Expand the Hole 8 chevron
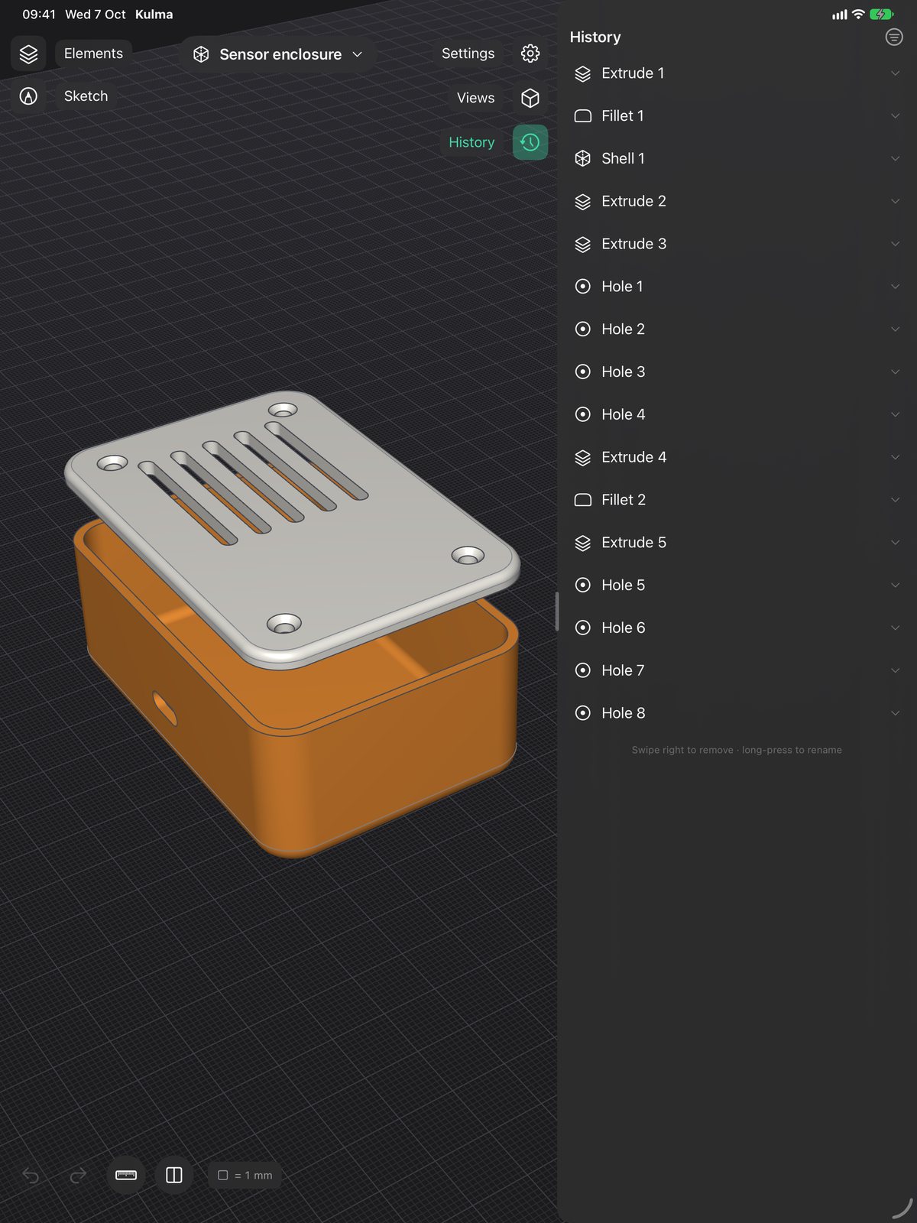The width and height of the screenshot is (917, 1223). tap(895, 713)
